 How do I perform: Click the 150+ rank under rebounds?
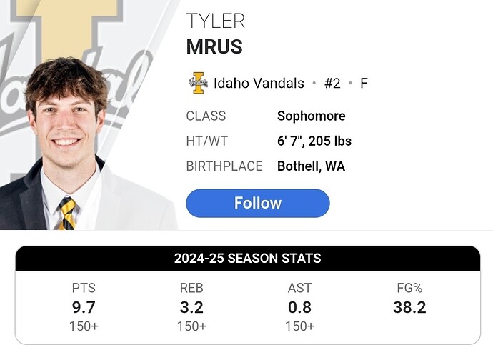point(191,326)
